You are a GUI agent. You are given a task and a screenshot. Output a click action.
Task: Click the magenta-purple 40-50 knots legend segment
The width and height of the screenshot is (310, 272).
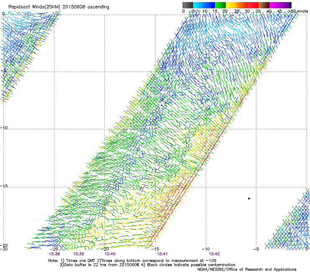[x=280, y=5]
